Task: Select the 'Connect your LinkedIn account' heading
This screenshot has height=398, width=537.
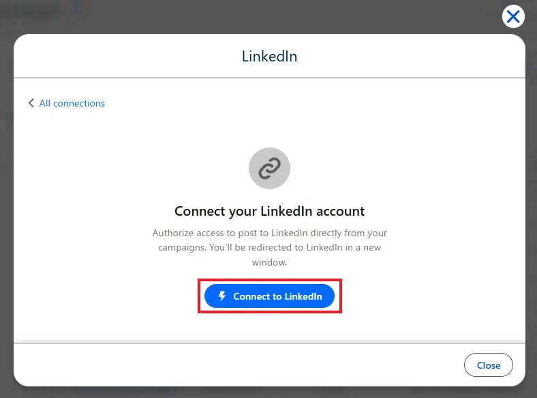Action: coord(270,211)
